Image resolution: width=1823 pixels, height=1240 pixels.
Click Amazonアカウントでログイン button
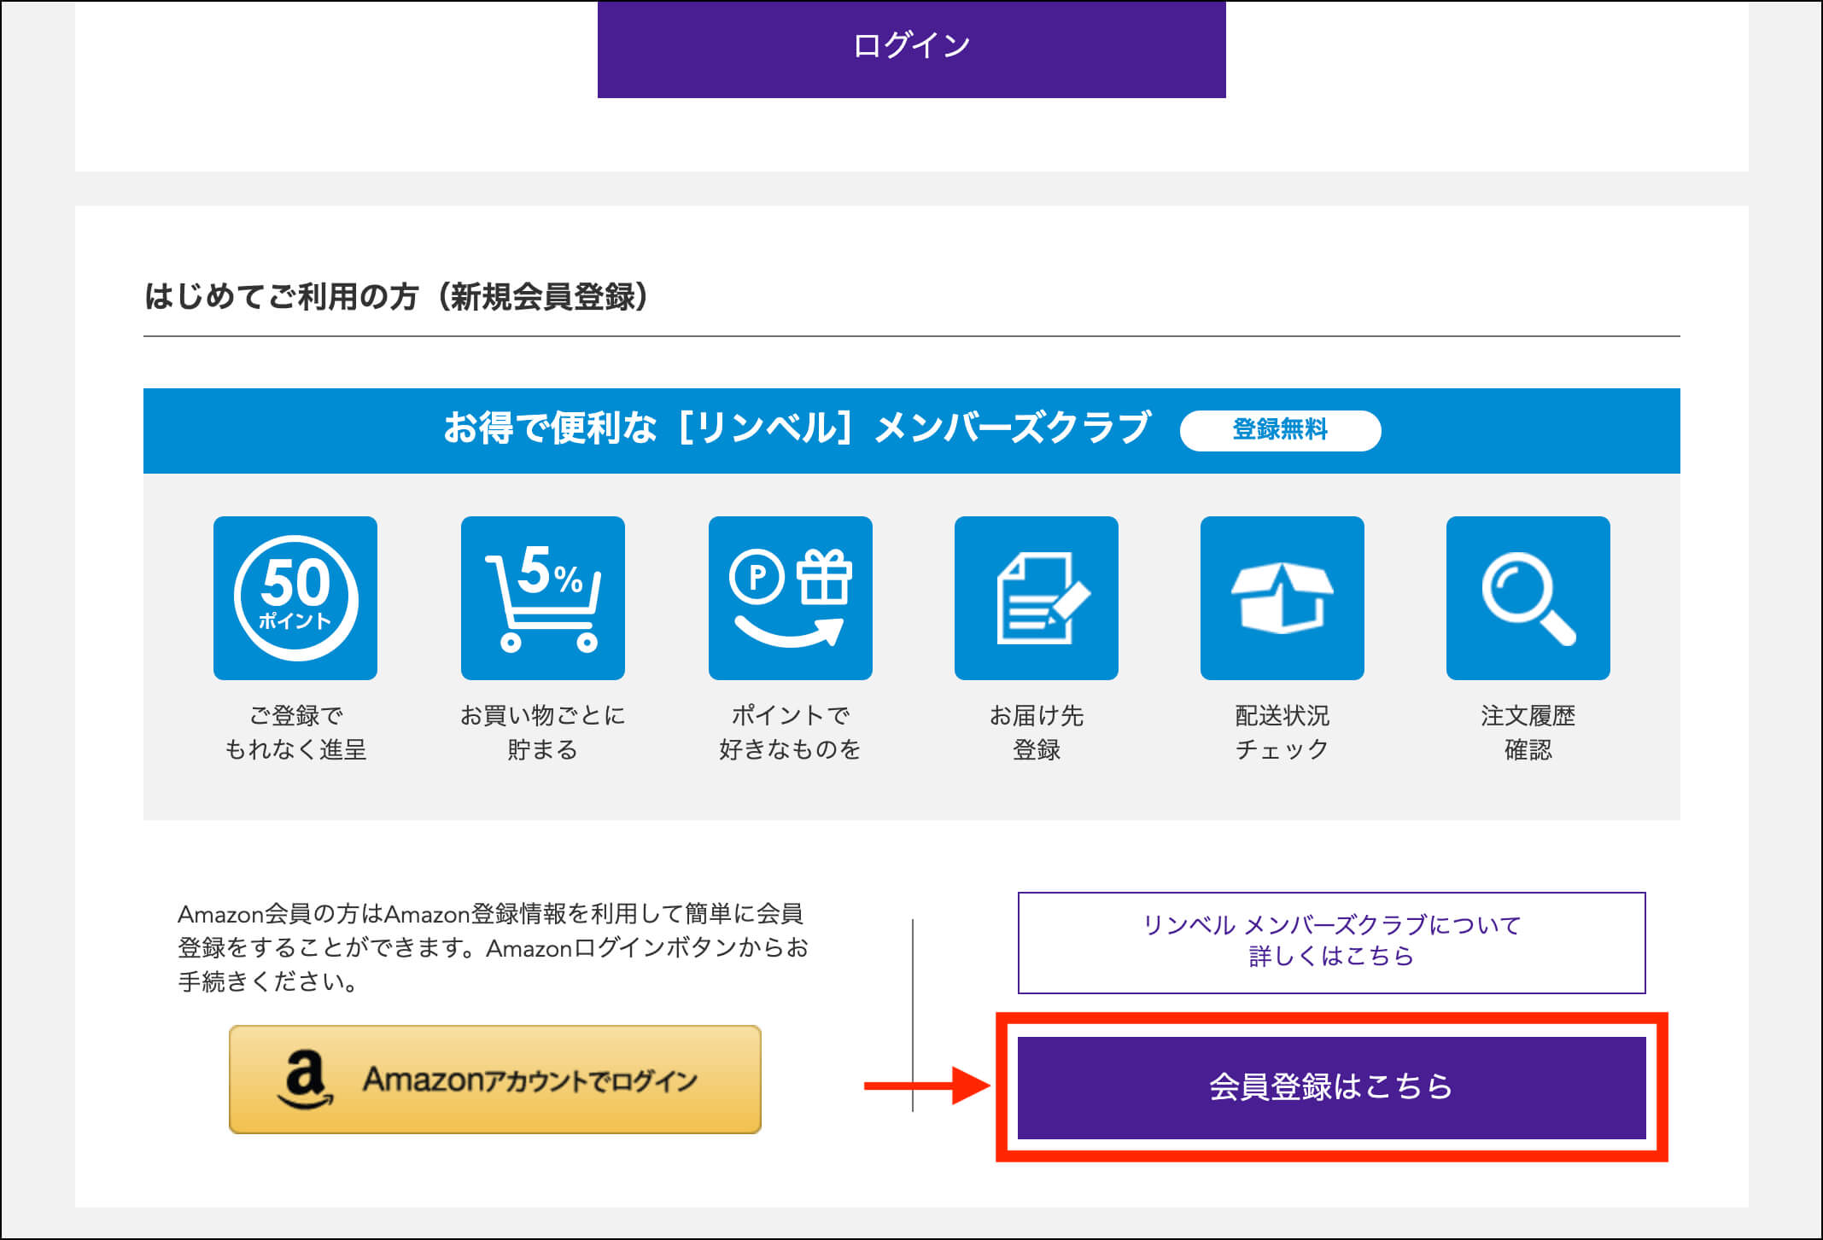click(495, 1080)
